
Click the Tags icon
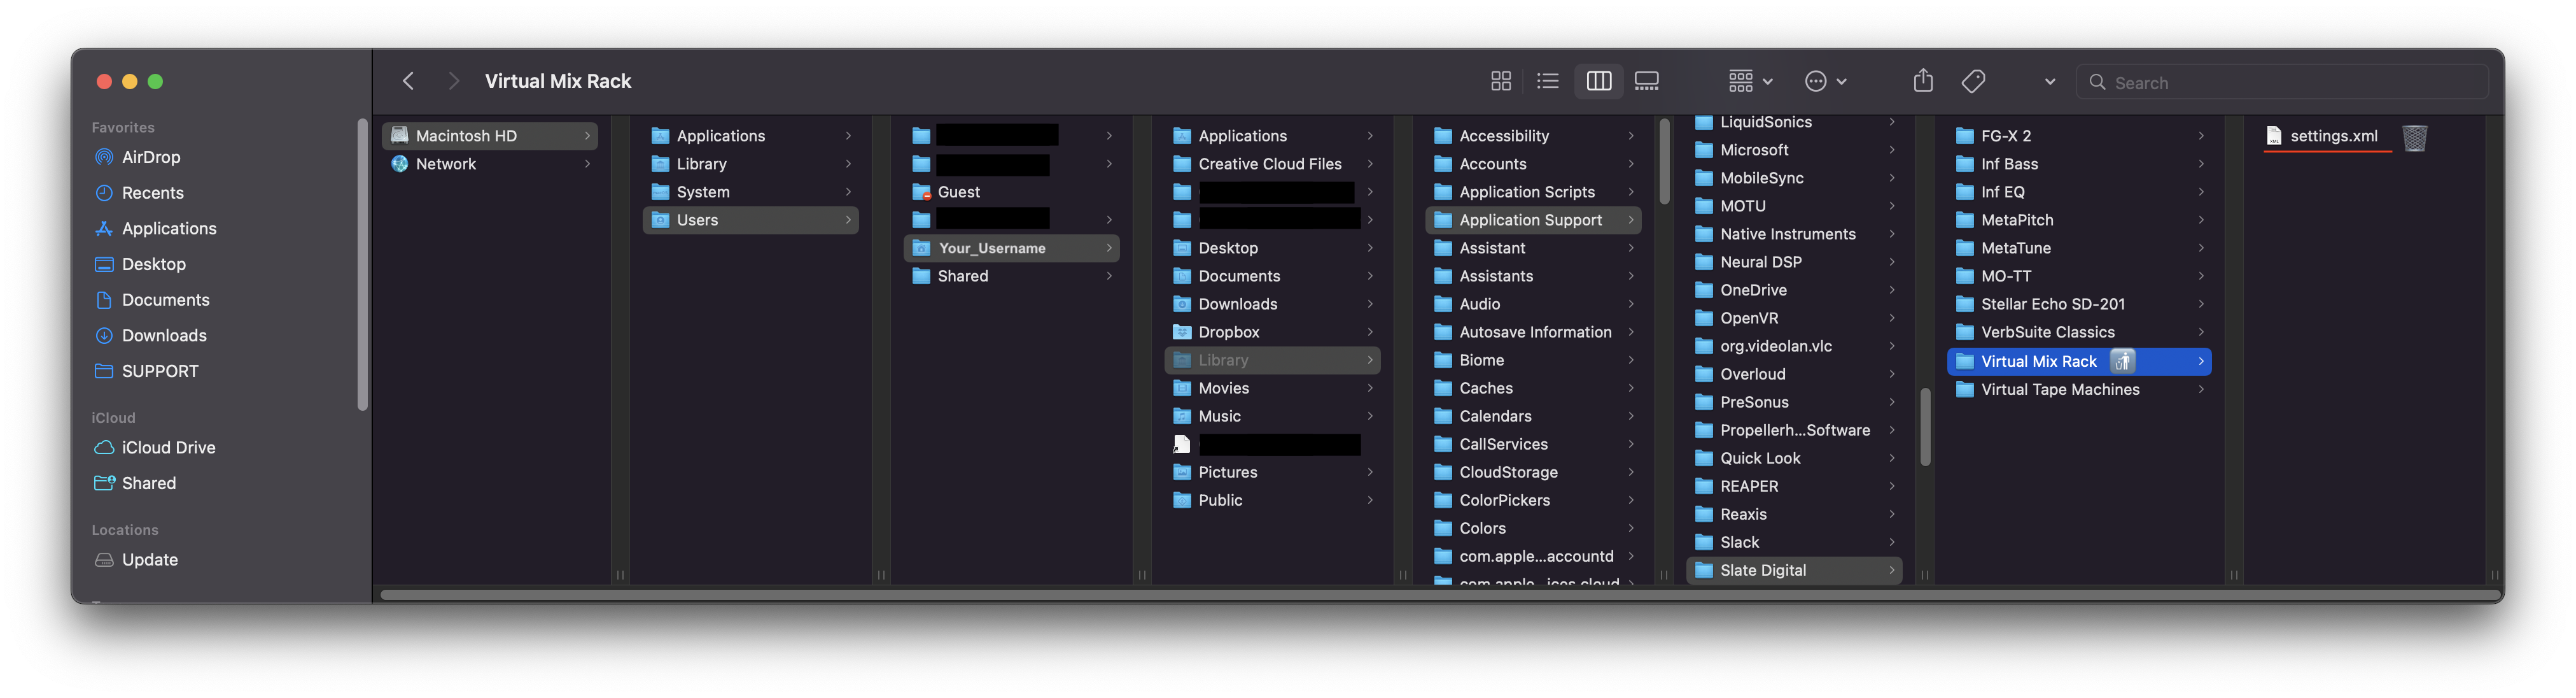[1973, 81]
